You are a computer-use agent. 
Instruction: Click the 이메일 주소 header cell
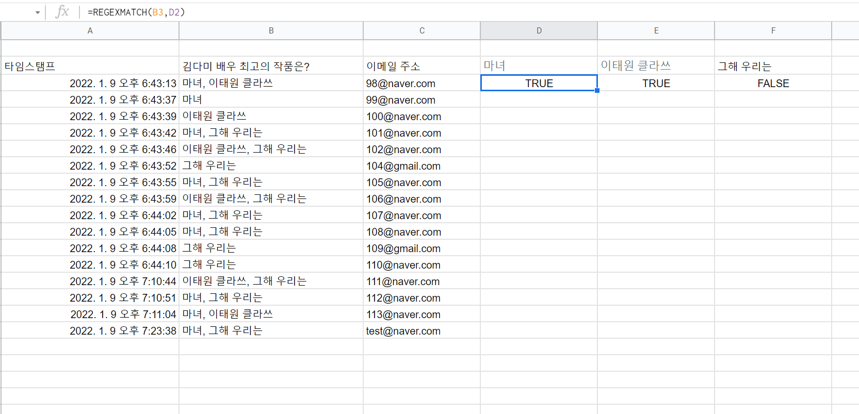click(422, 66)
